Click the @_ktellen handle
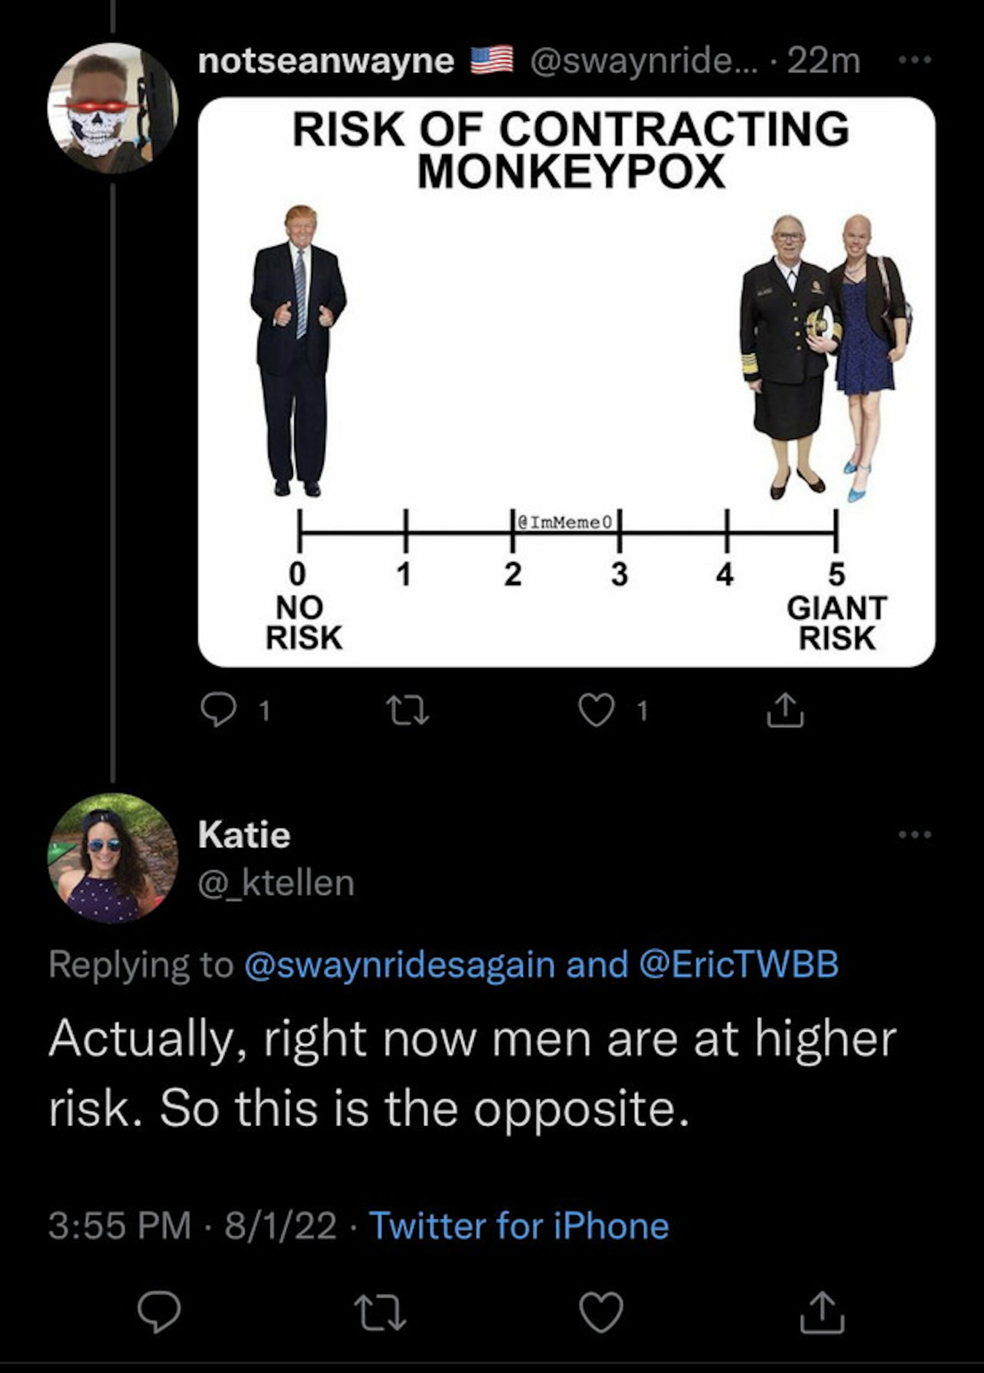 pos(276,883)
